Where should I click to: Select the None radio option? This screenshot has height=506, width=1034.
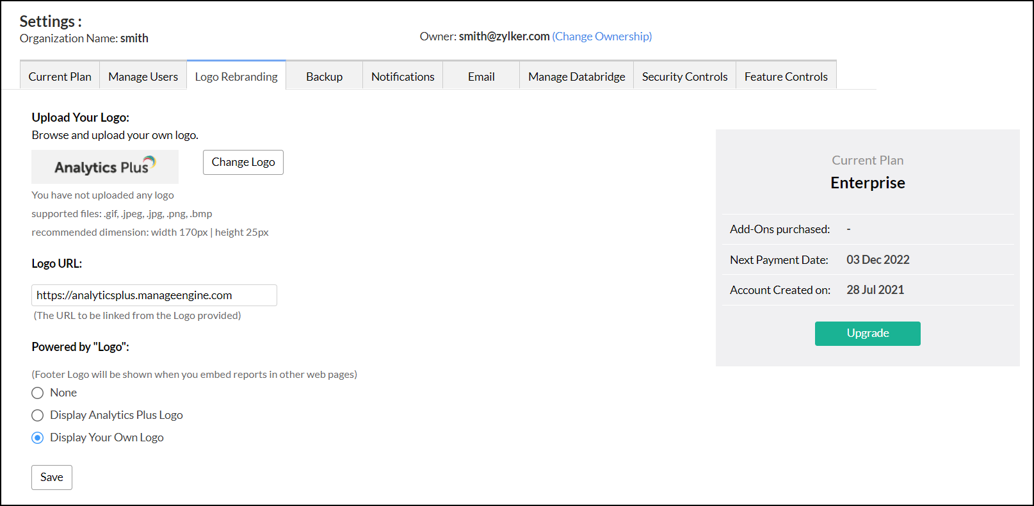point(38,393)
